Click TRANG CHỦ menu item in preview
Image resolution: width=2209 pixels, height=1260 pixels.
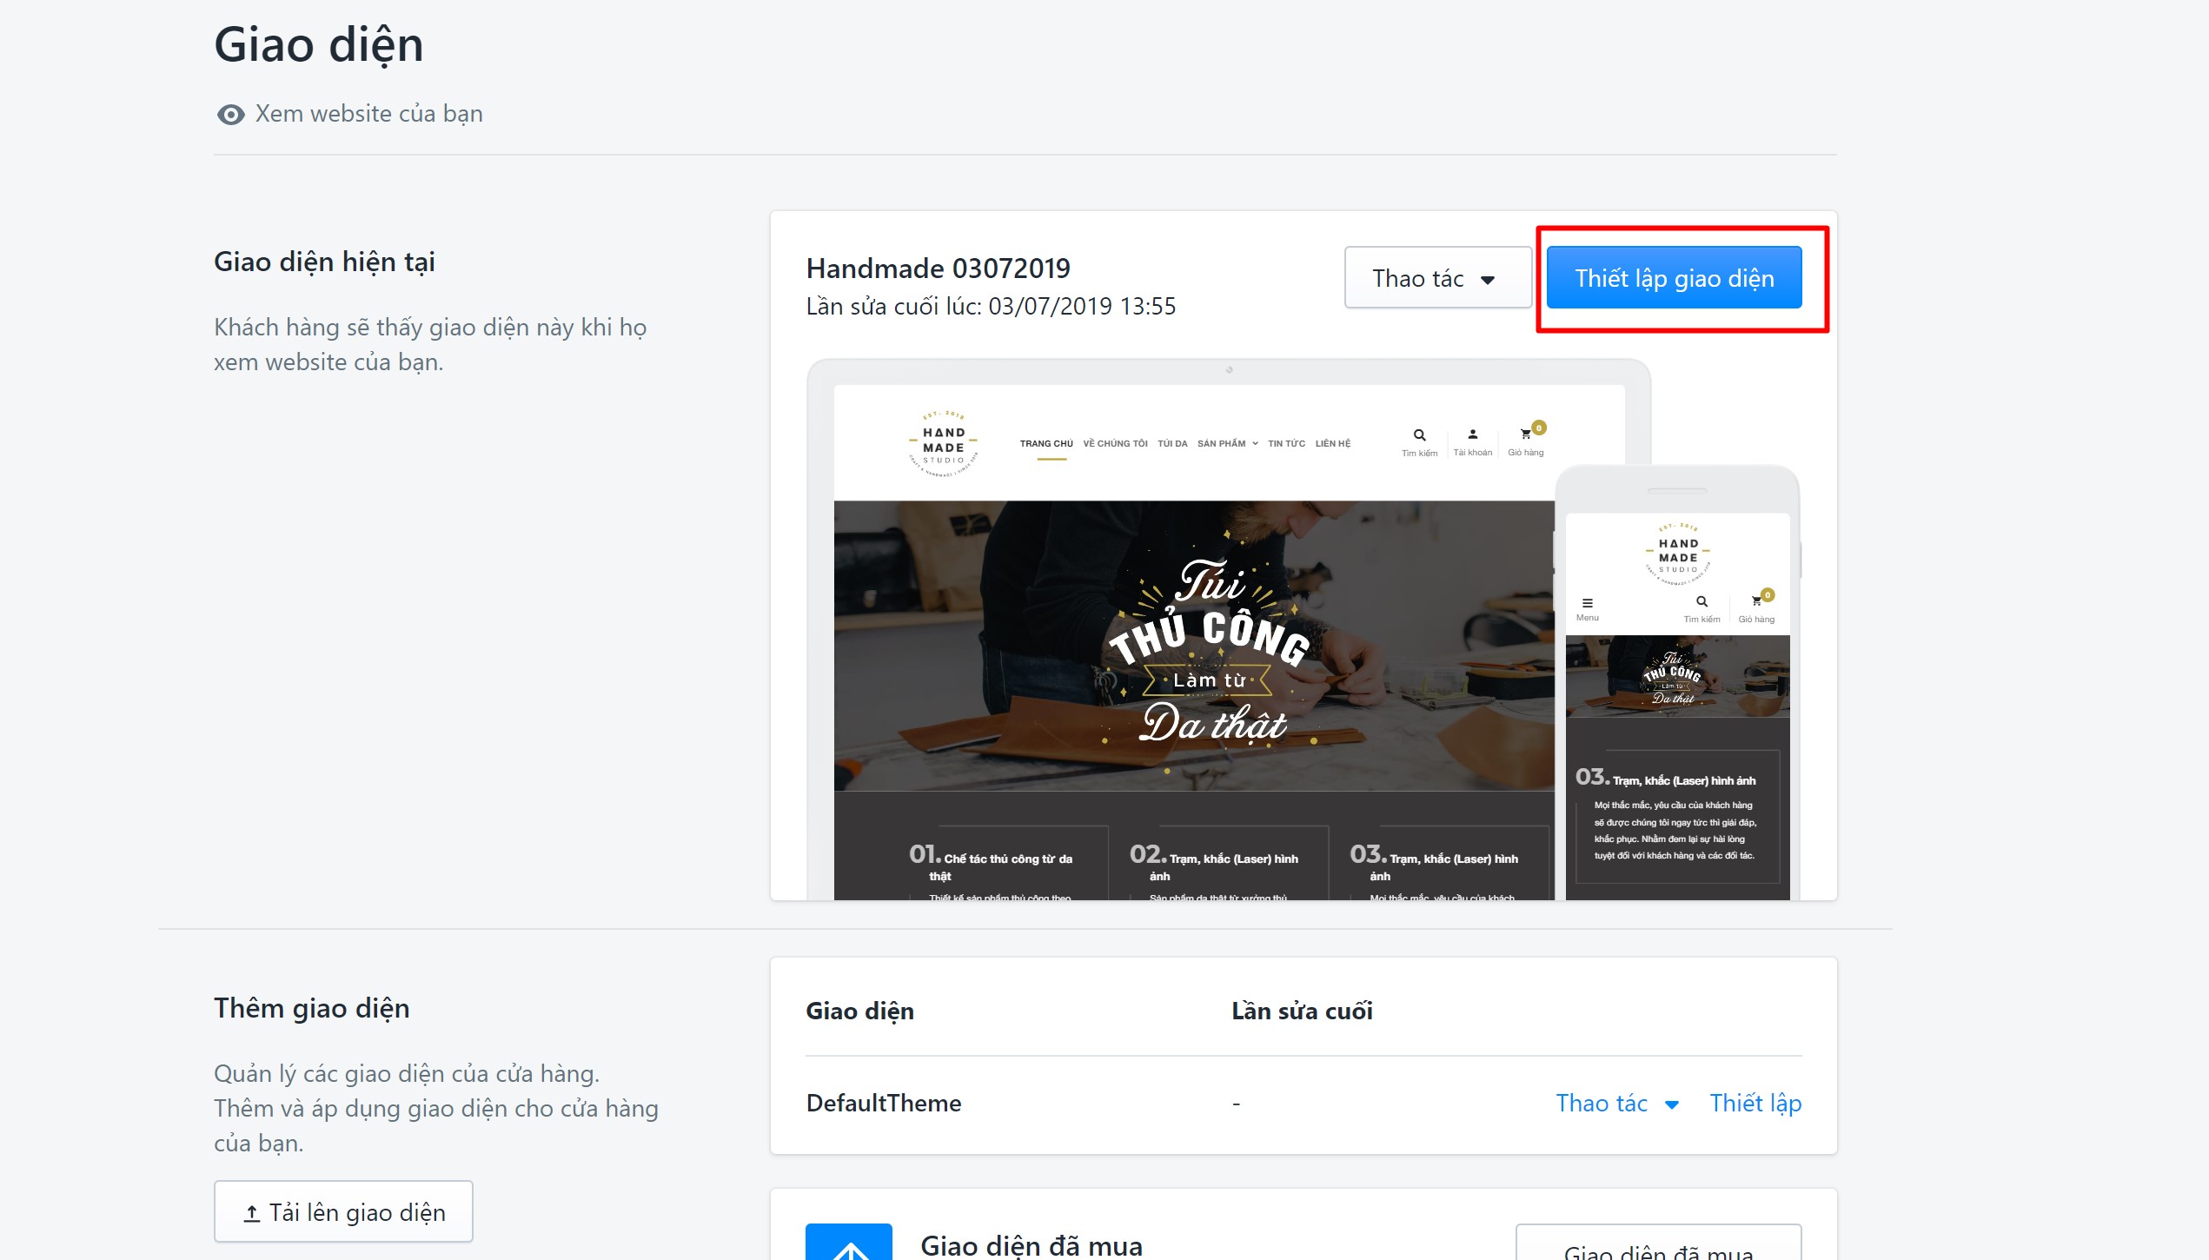[1046, 443]
